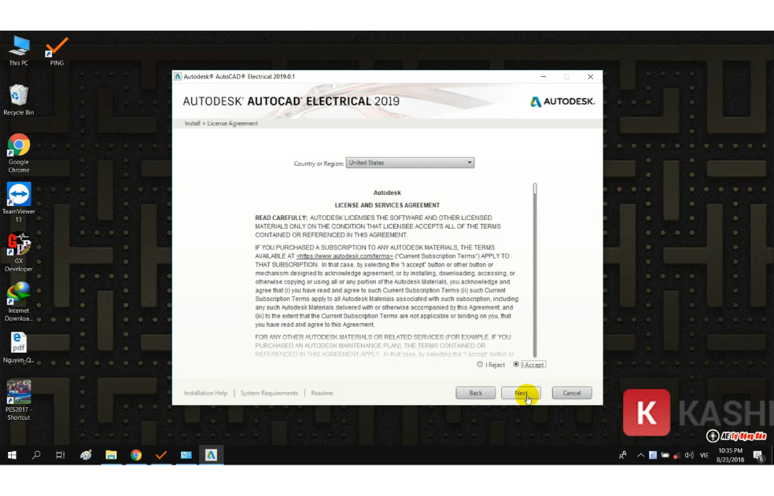Open Installation Help link

(x=206, y=393)
